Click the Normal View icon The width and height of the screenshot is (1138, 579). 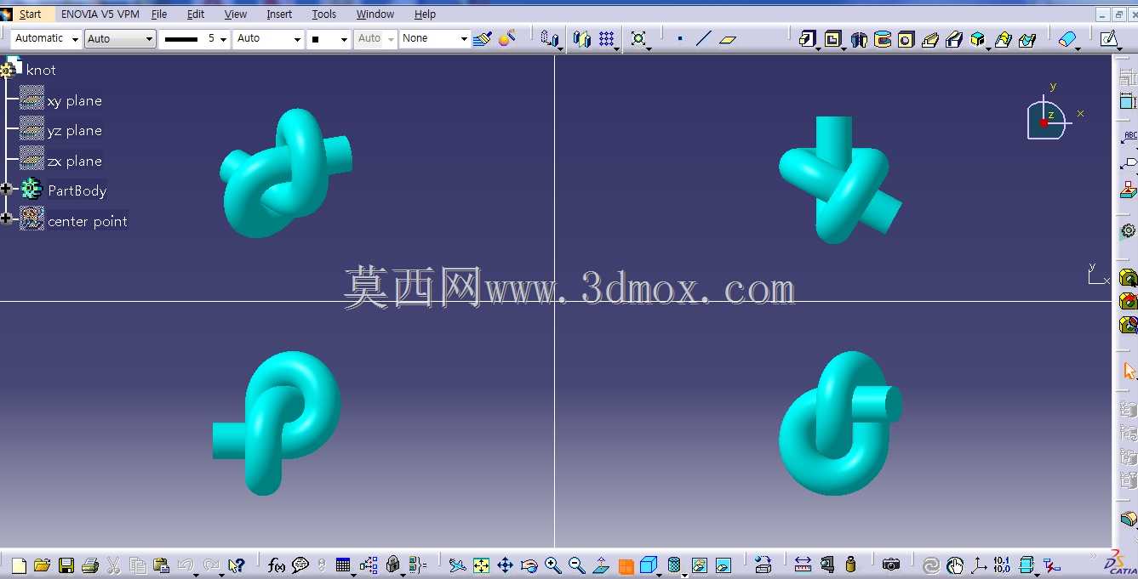click(x=601, y=565)
